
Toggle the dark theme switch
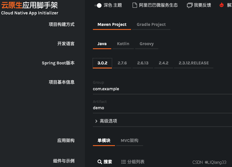point(98,5)
